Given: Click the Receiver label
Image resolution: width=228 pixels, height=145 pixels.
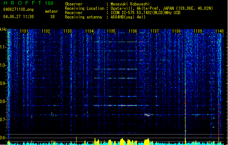Looking at the screenshot, I should tap(74, 13).
